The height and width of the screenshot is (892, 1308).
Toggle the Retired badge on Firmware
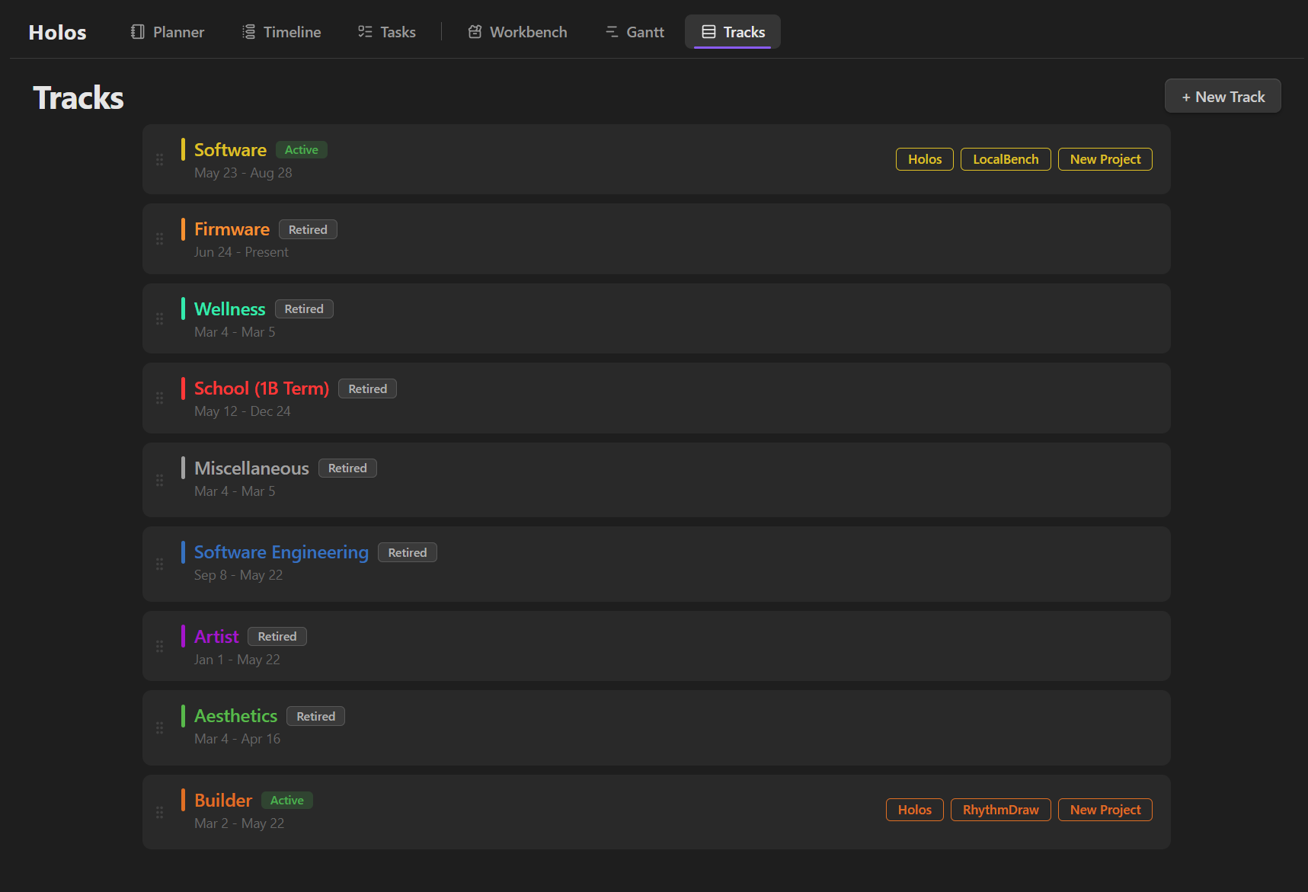point(308,229)
